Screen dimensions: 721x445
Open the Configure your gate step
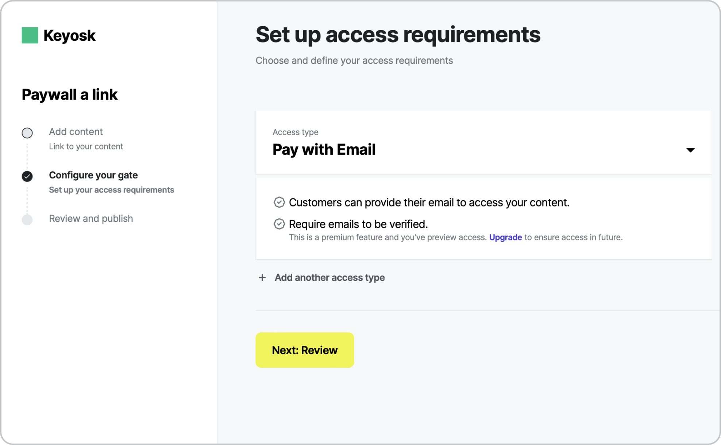pos(93,175)
